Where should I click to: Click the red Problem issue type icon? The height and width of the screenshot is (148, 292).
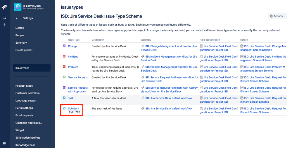point(64,67)
